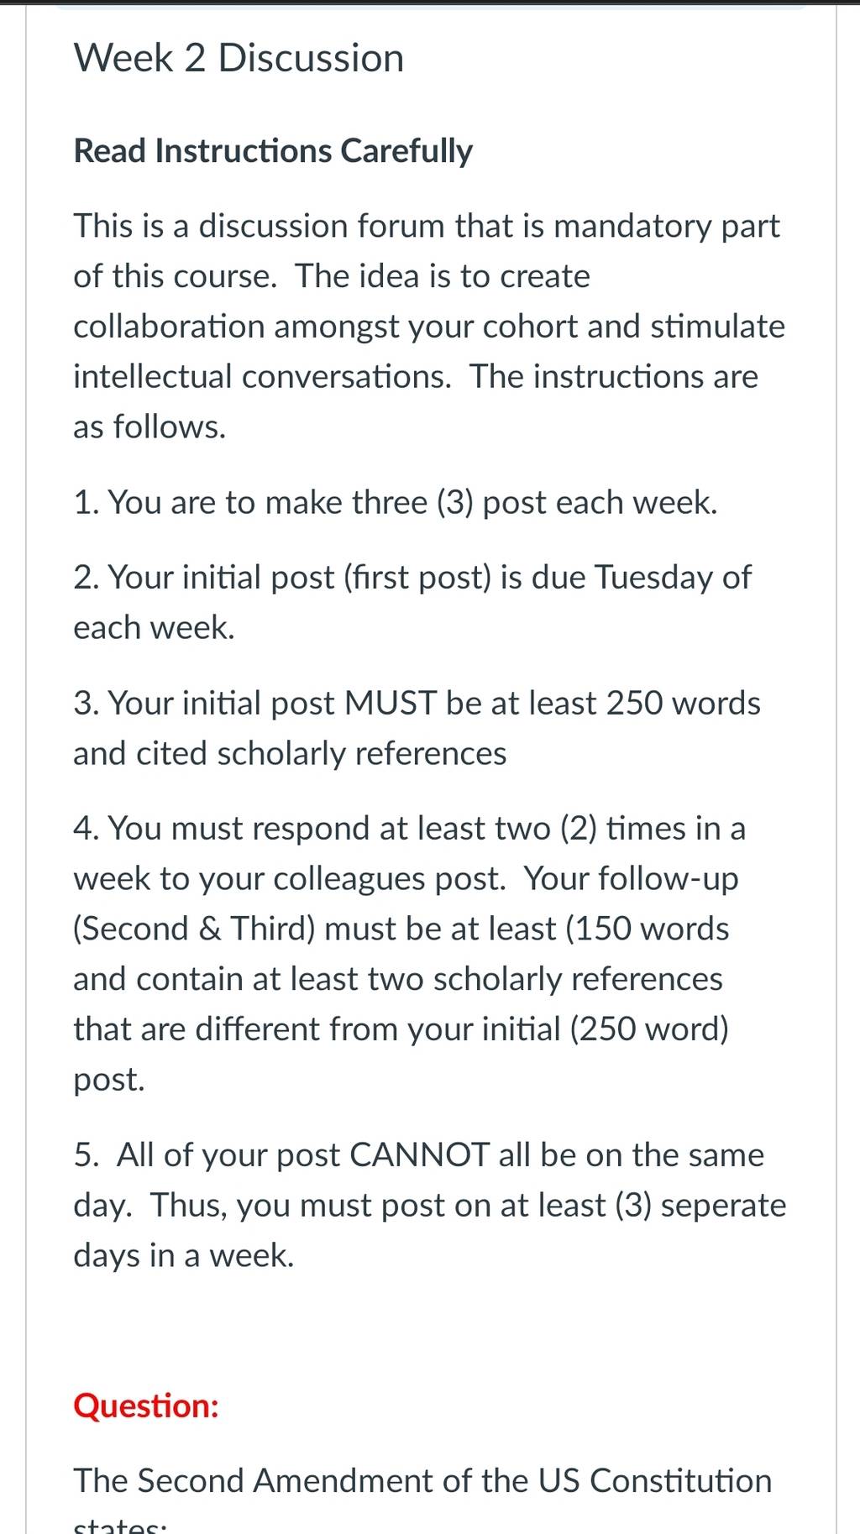
Task: Click the phrase follow-up in item 4
Action: click(x=669, y=879)
